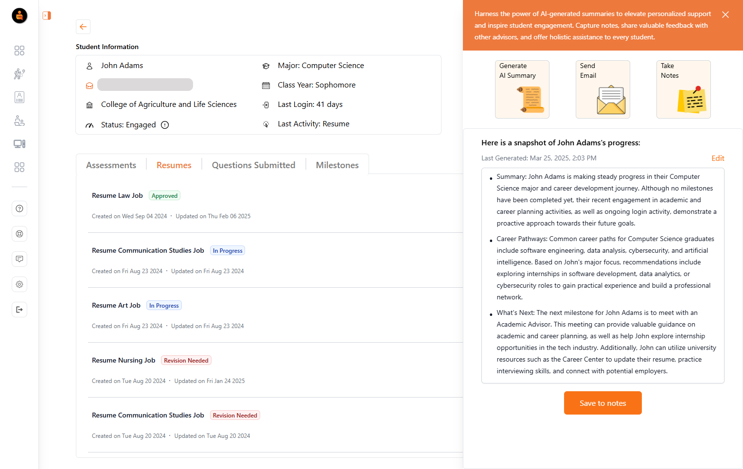The width and height of the screenshot is (743, 469).
Task: Expand the sidebar with the orange toggle
Action: 47,16
